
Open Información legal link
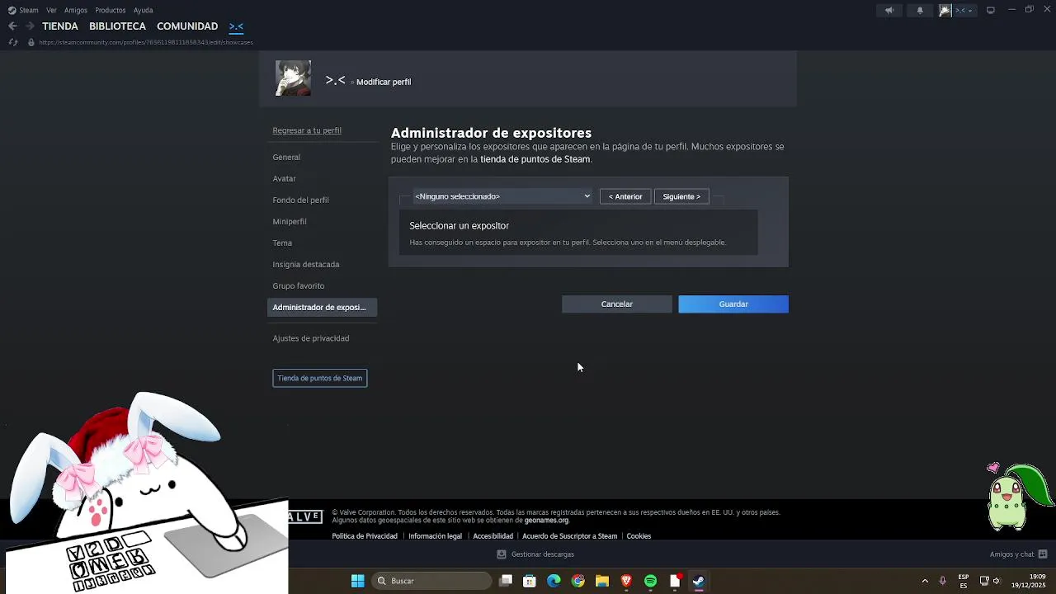(x=435, y=536)
